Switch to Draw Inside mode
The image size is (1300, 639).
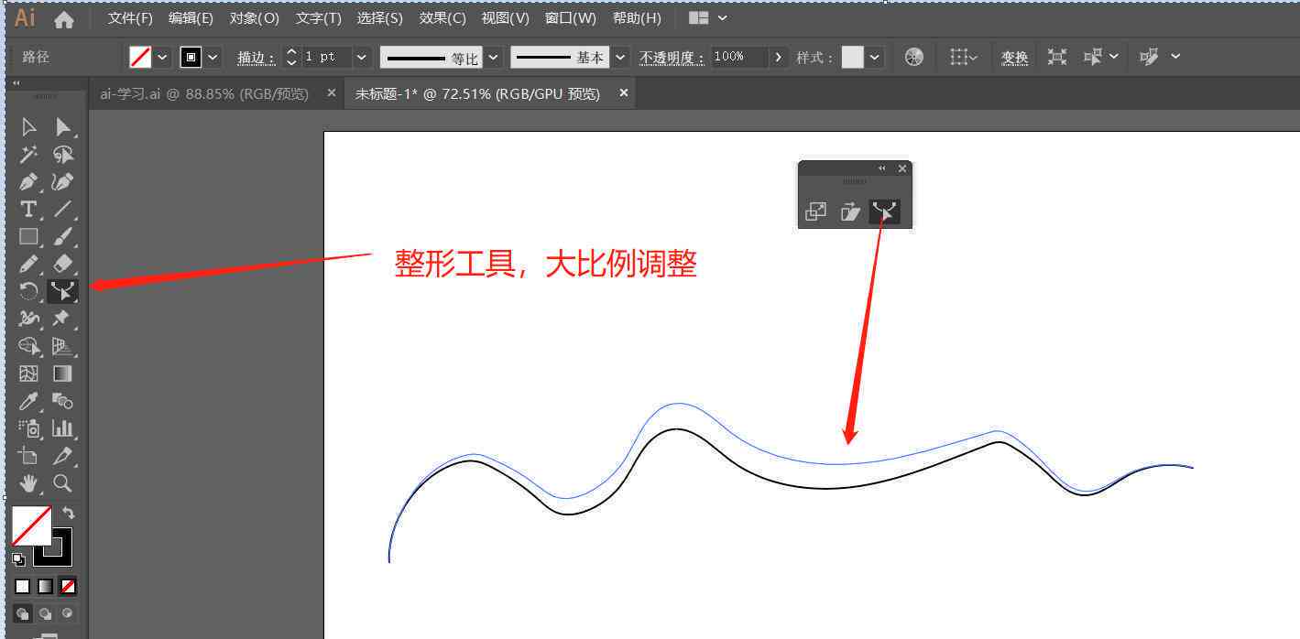point(66,613)
